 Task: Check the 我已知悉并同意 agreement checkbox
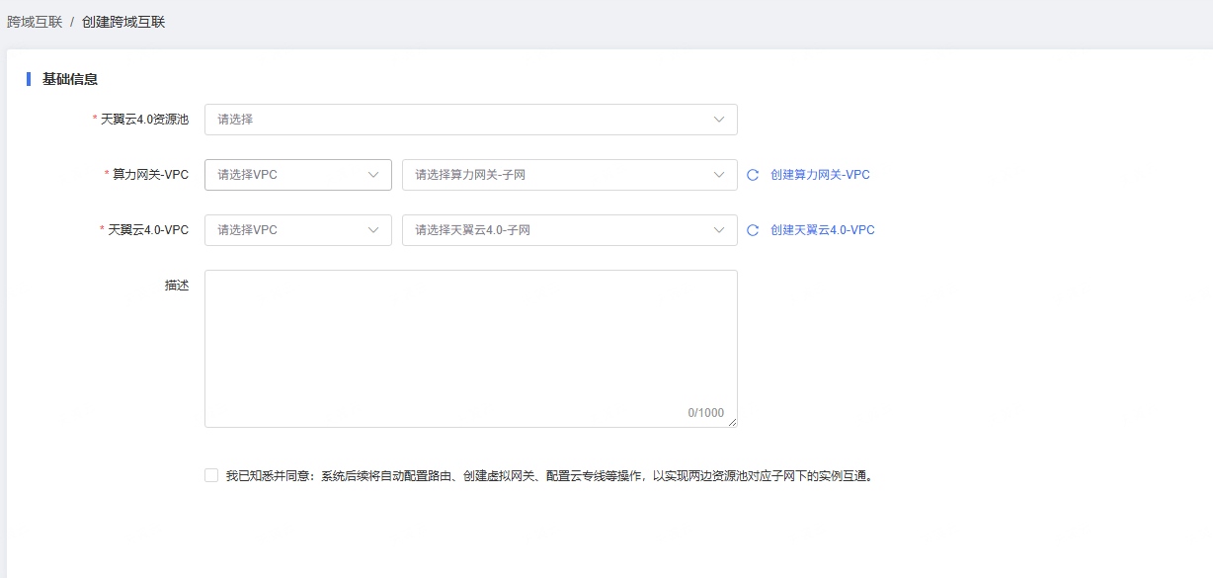211,475
